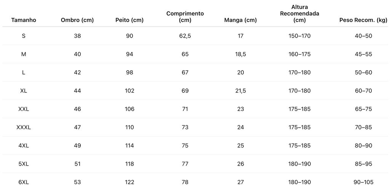Click the 4XL row label
The width and height of the screenshot is (390, 193).
coord(24,146)
